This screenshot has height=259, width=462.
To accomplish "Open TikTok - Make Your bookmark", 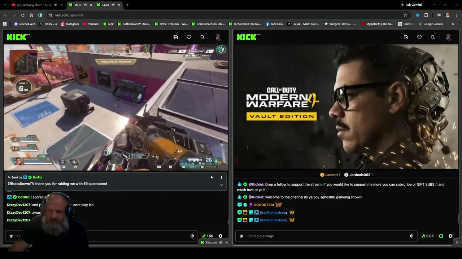I will tap(303, 24).
